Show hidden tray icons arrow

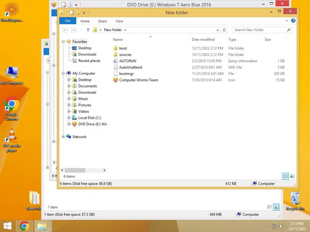(x=267, y=226)
